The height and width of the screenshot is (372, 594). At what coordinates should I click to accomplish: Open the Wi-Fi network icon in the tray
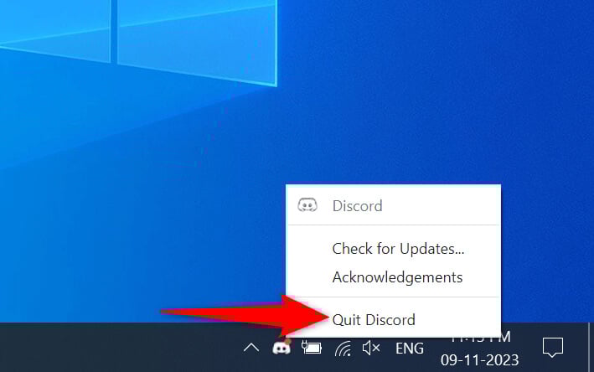[342, 348]
